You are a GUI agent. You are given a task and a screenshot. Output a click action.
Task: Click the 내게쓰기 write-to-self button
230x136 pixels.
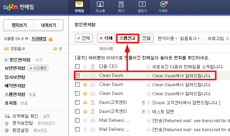tap(49, 25)
